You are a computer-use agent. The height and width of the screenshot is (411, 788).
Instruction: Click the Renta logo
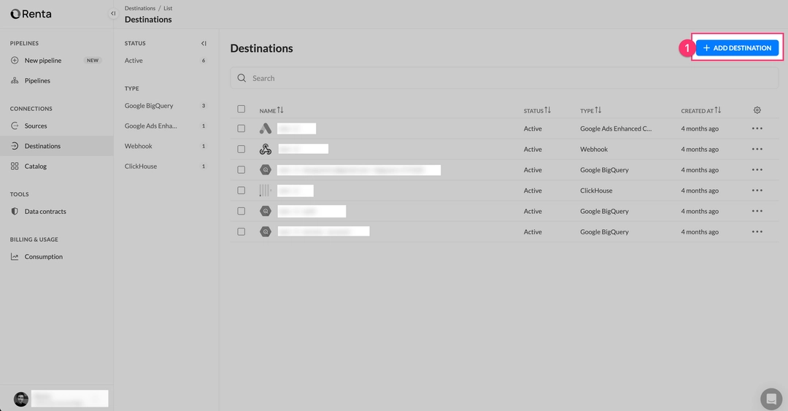(31, 14)
